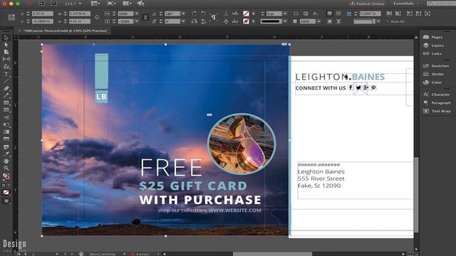Open the Arrange Documents dropdown
This screenshot has height=256, width=456.
[x=127, y=4]
